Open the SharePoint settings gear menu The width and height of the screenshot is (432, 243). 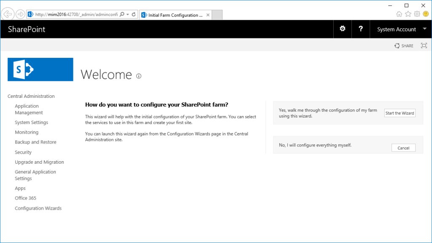(342, 29)
